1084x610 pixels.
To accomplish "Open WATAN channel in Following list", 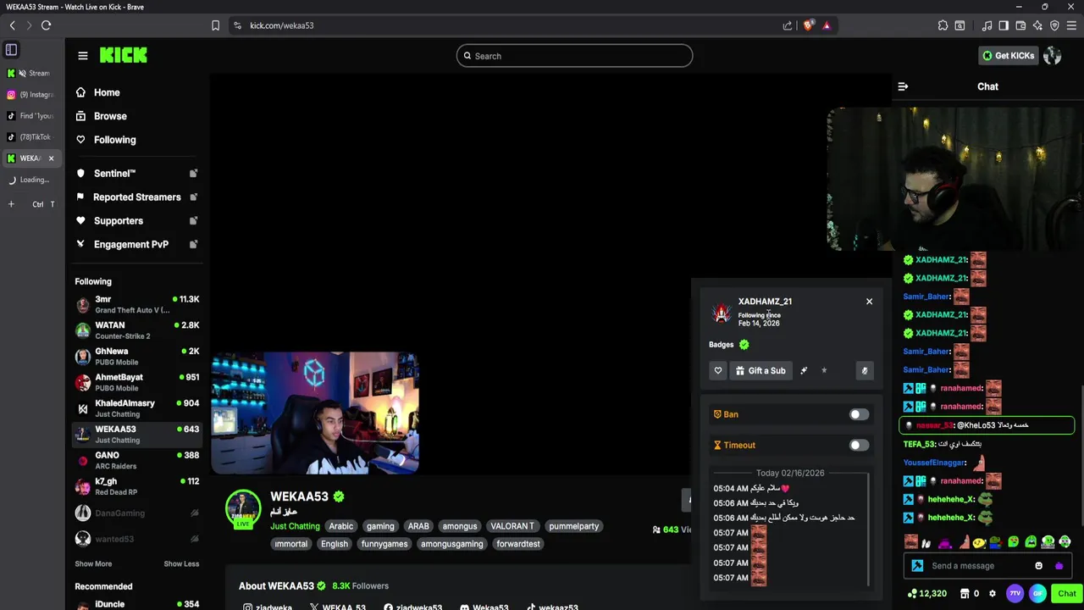I will click(x=137, y=330).
